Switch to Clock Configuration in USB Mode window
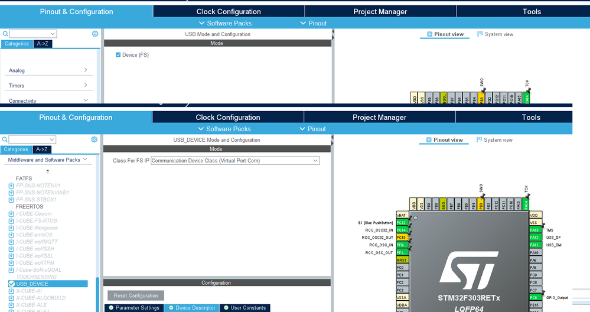Image resolution: width=590 pixels, height=312 pixels. pos(229,12)
